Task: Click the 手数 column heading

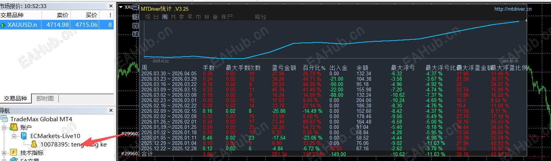Action: tap(209, 68)
